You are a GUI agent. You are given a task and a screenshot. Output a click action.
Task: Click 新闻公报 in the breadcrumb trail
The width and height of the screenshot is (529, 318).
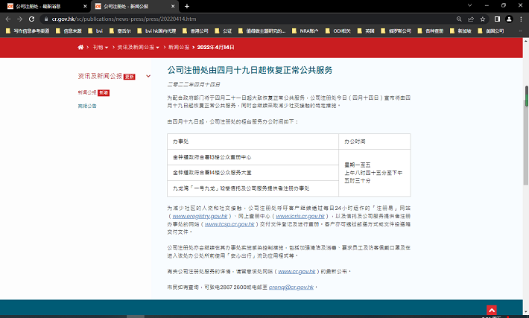pos(179,47)
